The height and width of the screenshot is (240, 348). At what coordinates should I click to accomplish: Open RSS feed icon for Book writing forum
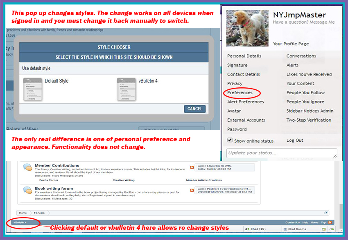click(x=192, y=190)
